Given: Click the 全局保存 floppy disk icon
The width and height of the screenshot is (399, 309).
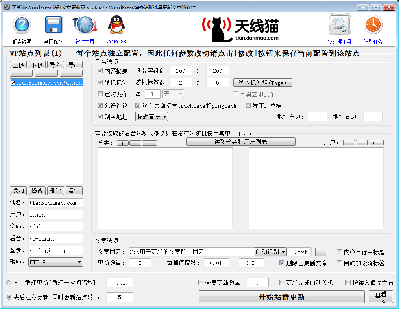Looking at the screenshot, I should pos(54,25).
